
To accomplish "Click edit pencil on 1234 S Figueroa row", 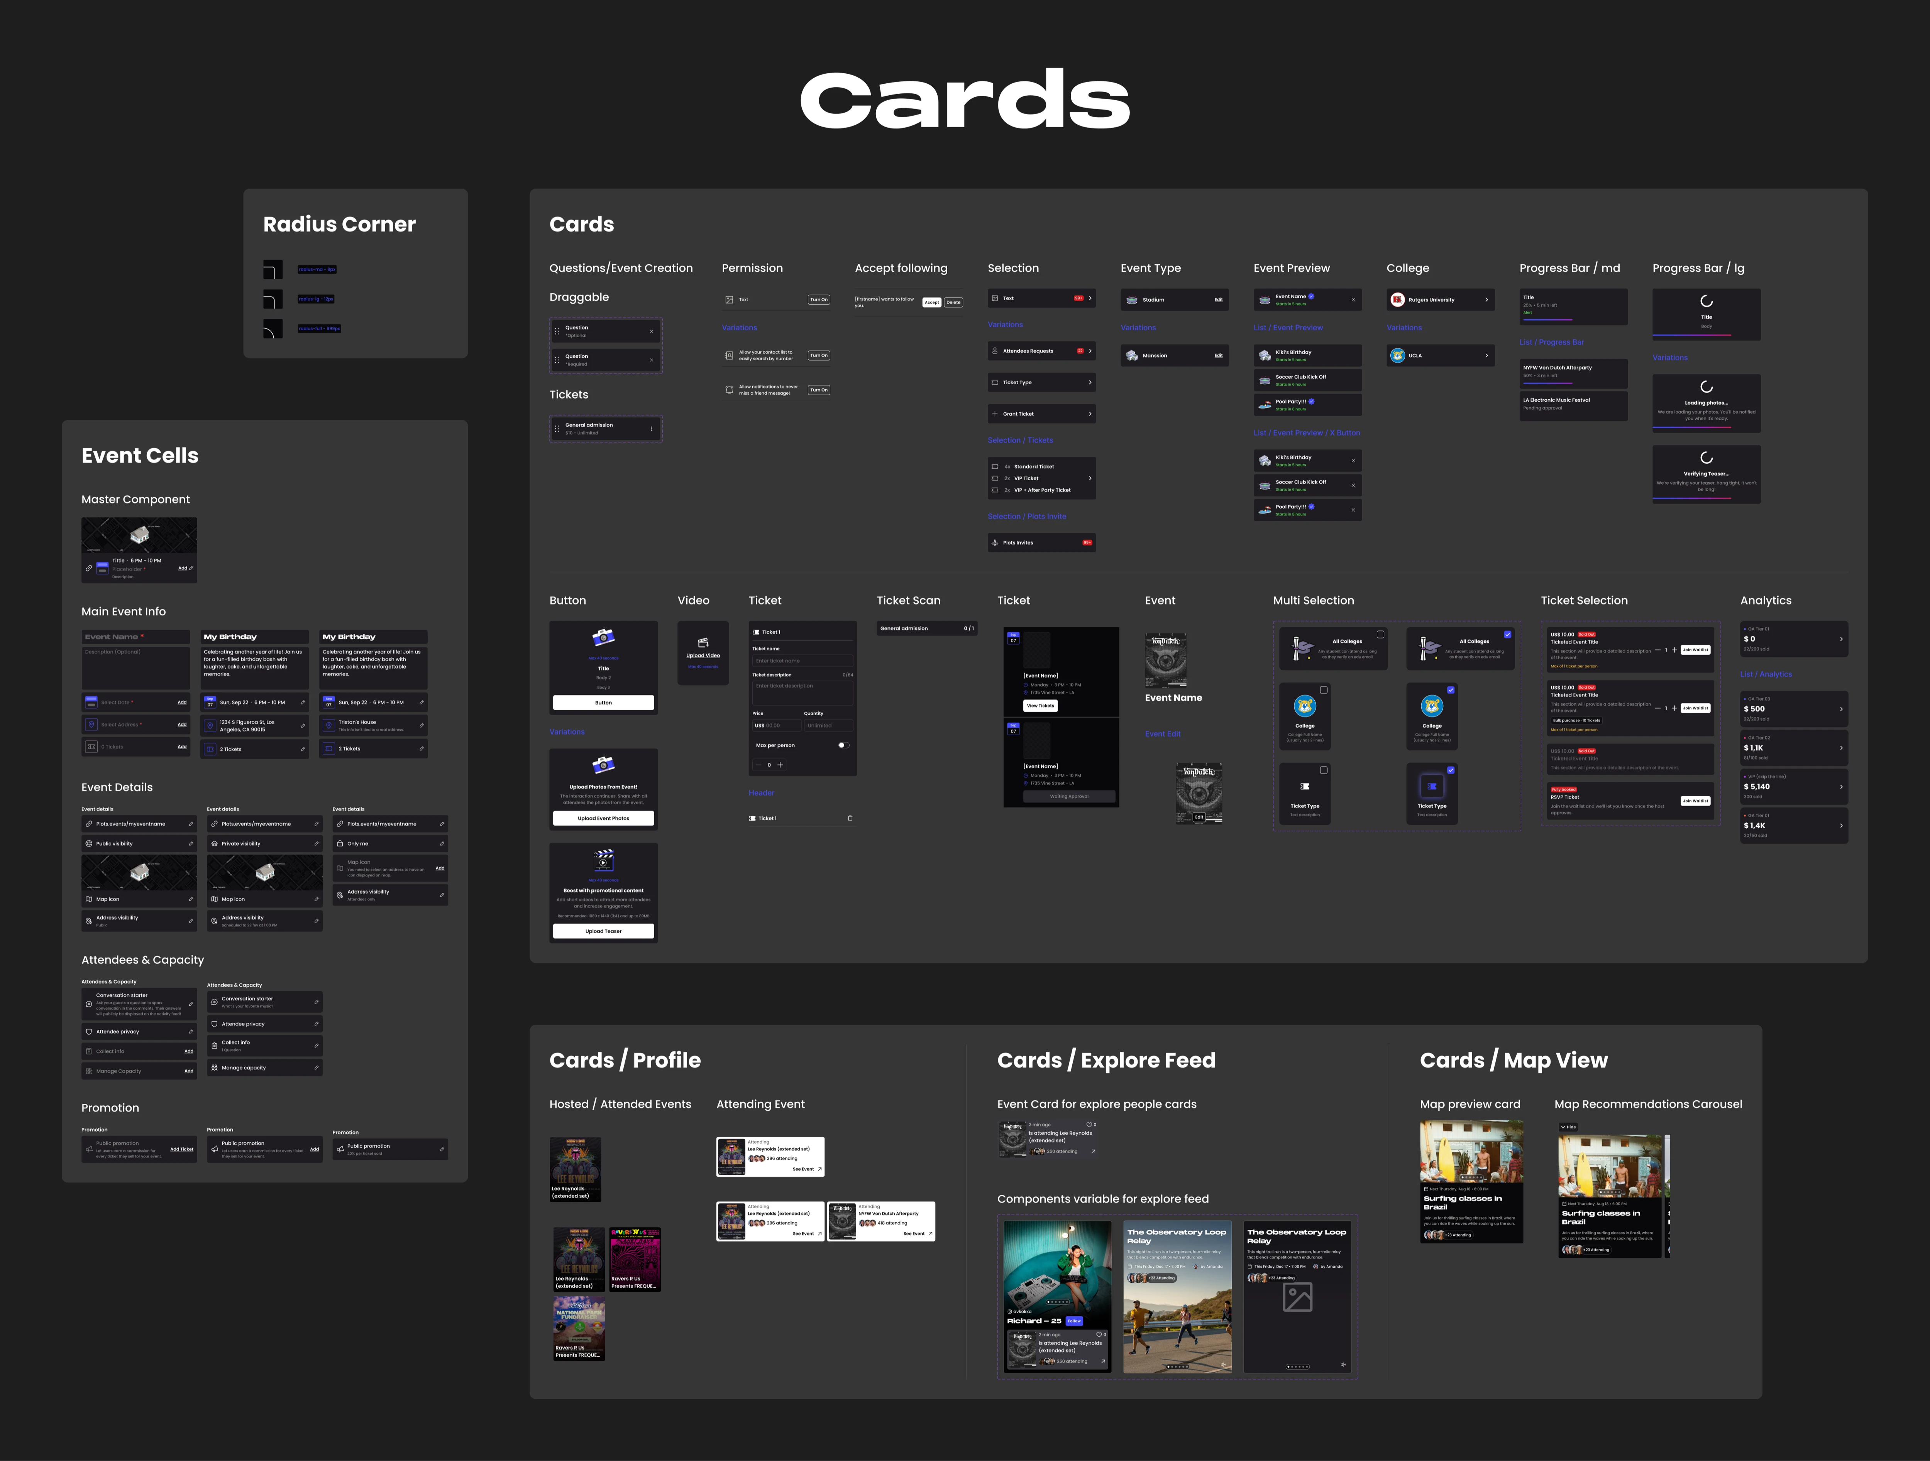I will (303, 726).
